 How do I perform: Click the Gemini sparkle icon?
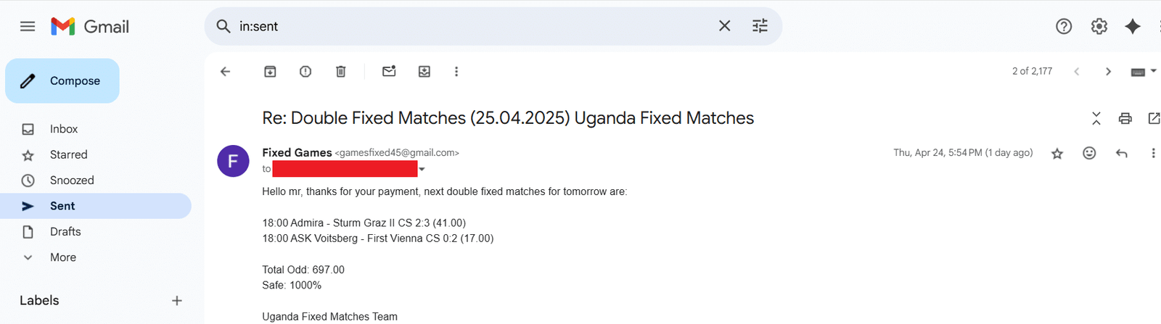(x=1133, y=26)
